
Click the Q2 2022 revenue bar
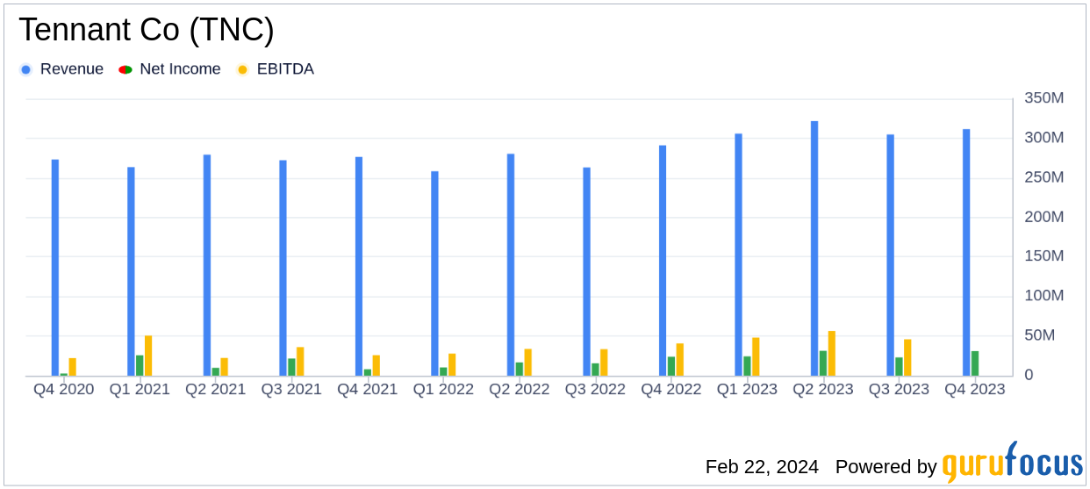[x=511, y=265]
